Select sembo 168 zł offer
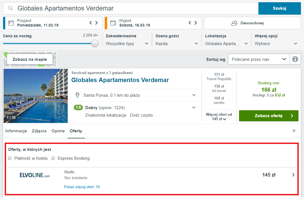This screenshot has width=304, height=197. pos(219,100)
